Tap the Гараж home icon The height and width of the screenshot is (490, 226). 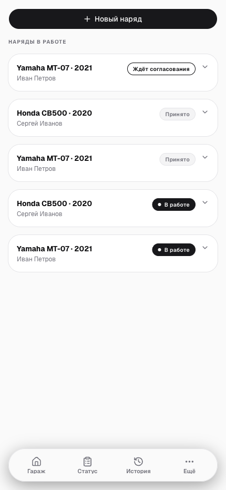[x=36, y=461]
